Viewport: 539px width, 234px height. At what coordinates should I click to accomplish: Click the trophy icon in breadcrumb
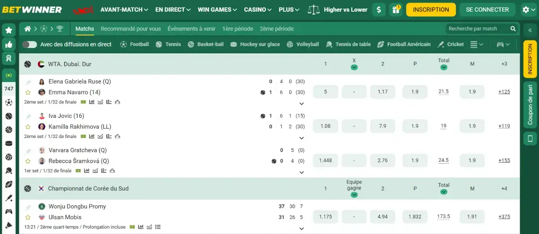(60, 29)
